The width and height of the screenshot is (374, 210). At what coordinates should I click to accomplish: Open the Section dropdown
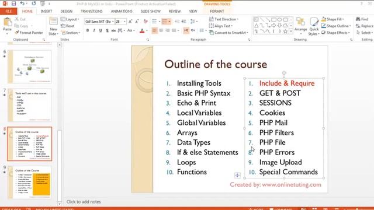click(71, 33)
